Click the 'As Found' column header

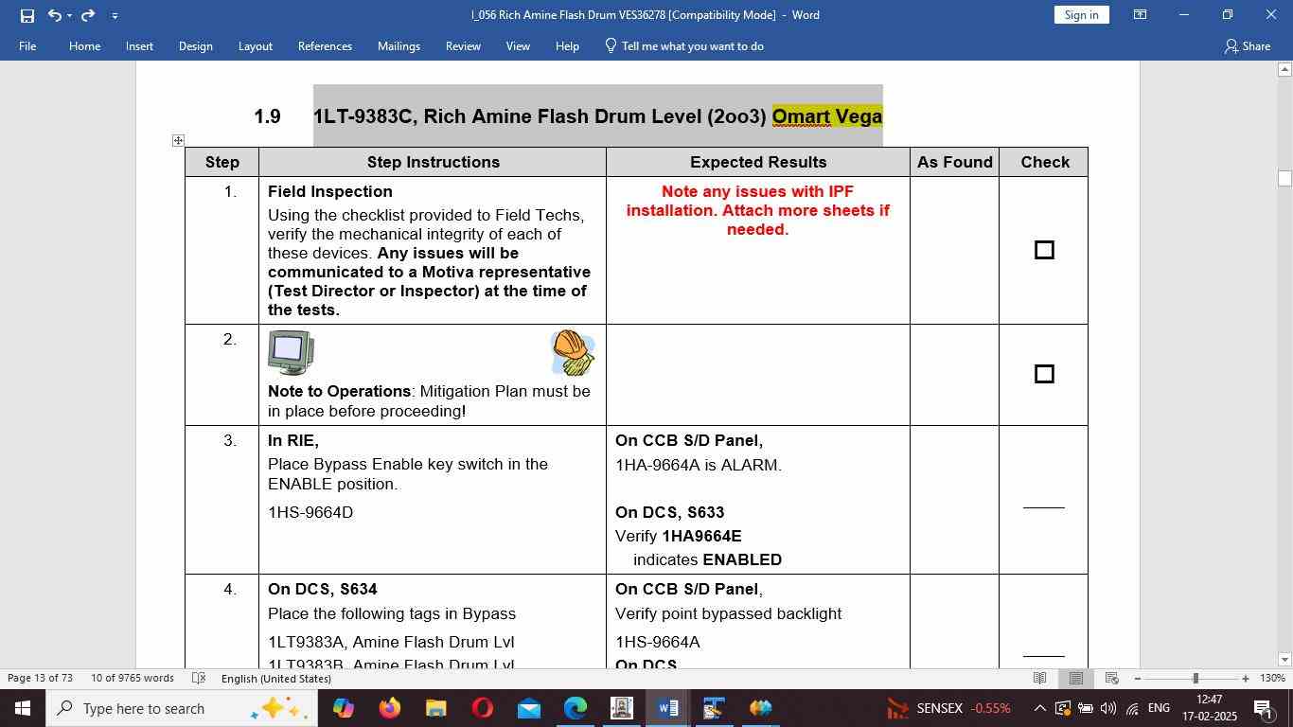coord(954,162)
